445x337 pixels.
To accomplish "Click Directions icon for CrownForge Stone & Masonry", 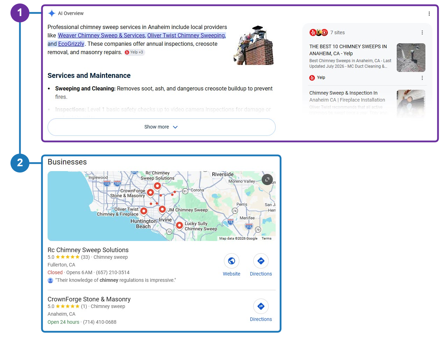I will click(x=261, y=306).
